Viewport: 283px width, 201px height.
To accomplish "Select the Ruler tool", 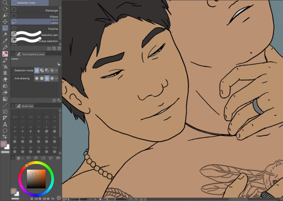I will (5, 118).
